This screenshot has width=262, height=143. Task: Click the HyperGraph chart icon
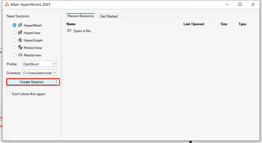(20, 40)
